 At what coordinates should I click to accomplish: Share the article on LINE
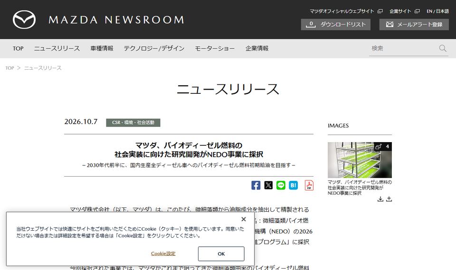(x=281, y=185)
